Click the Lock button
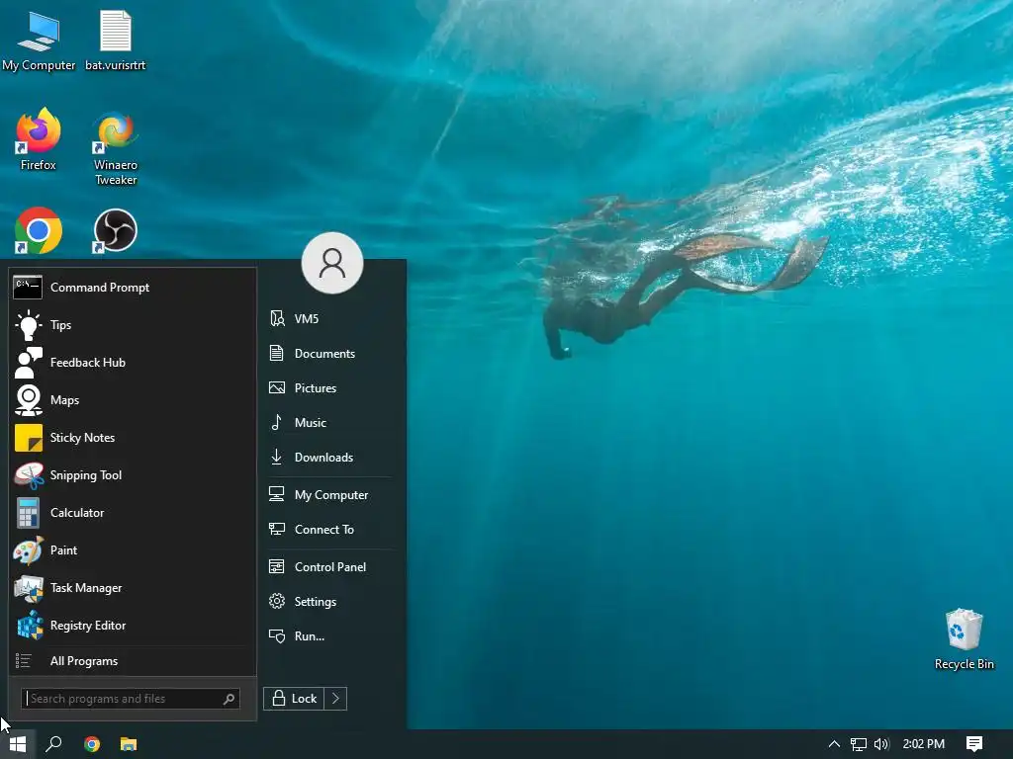Screen dimensions: 1013x759 [293, 699]
